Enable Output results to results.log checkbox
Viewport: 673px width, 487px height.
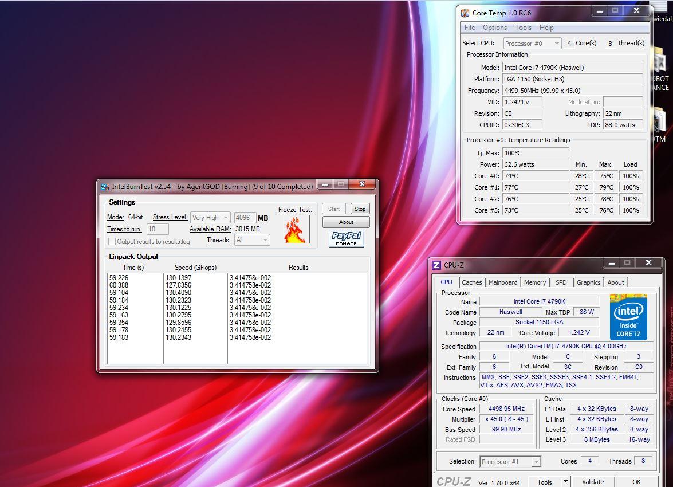click(112, 242)
